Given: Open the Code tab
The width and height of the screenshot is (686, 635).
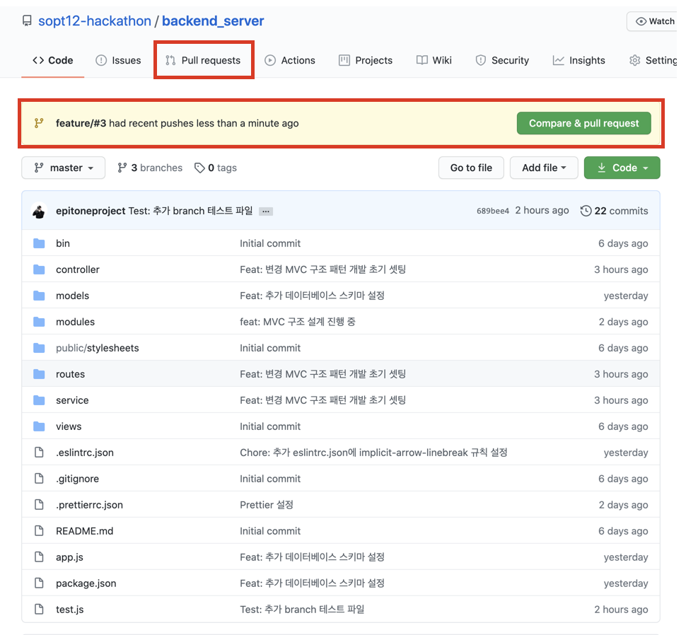Looking at the screenshot, I should (53, 60).
